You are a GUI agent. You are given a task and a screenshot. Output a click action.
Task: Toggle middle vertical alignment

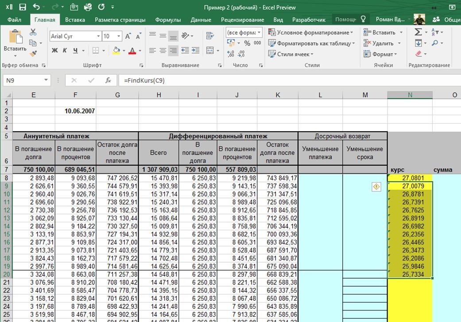(x=163, y=36)
